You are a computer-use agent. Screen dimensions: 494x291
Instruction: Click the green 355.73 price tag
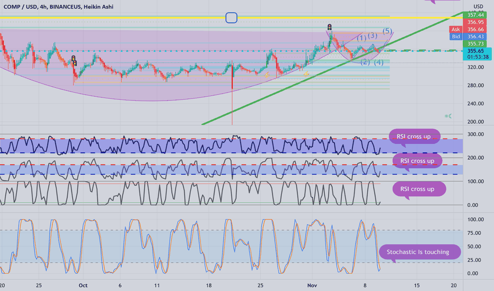475,44
